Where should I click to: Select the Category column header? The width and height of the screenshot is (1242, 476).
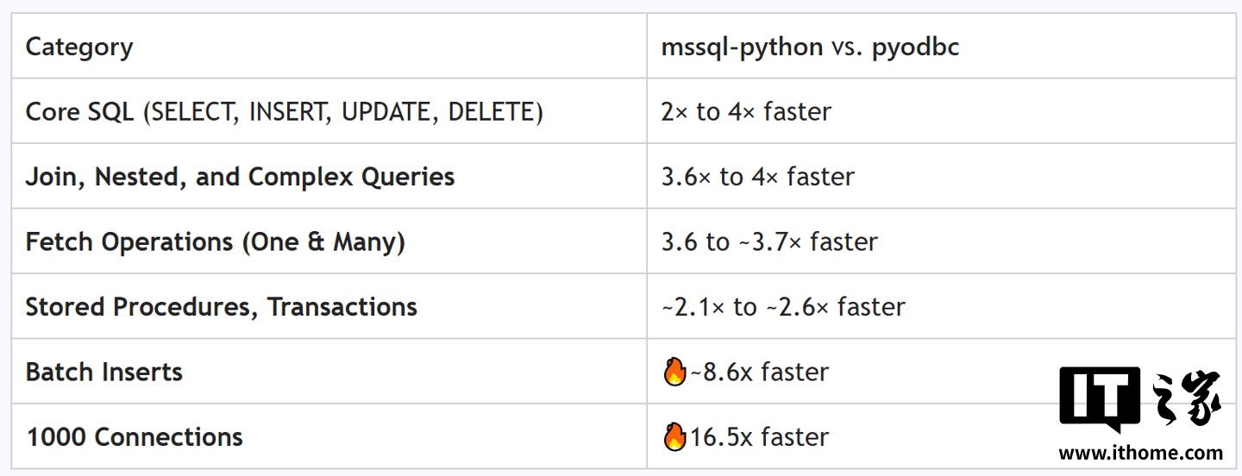pyautogui.click(x=79, y=47)
